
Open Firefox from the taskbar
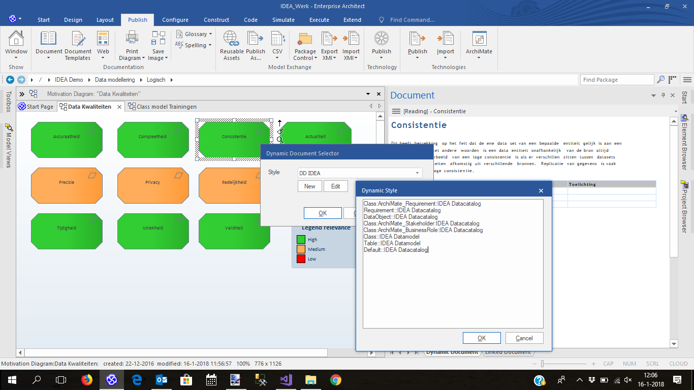tap(87, 379)
